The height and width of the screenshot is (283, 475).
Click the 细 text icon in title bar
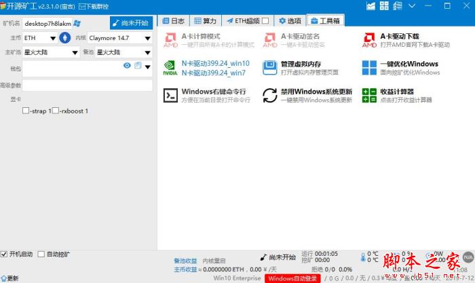[398, 5]
